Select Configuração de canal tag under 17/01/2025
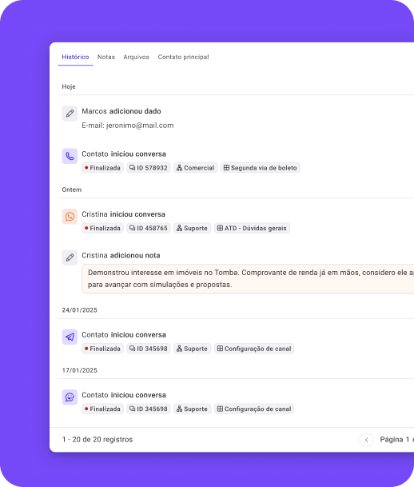Screen dimensions: 414x487 point(254,409)
